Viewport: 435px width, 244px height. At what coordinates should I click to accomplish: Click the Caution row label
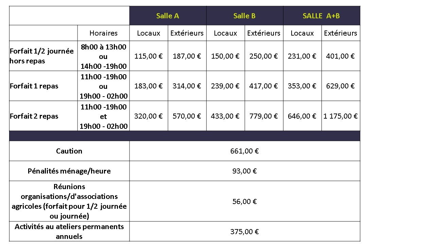coord(69,151)
